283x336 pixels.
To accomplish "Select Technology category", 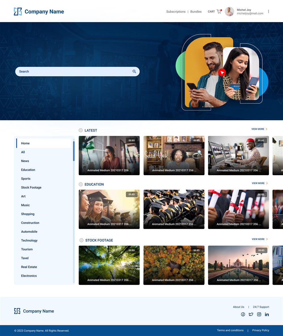I will tap(29, 240).
